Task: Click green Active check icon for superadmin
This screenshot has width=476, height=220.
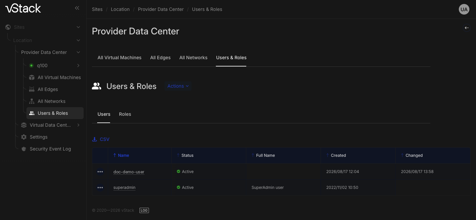Action: coord(178,188)
